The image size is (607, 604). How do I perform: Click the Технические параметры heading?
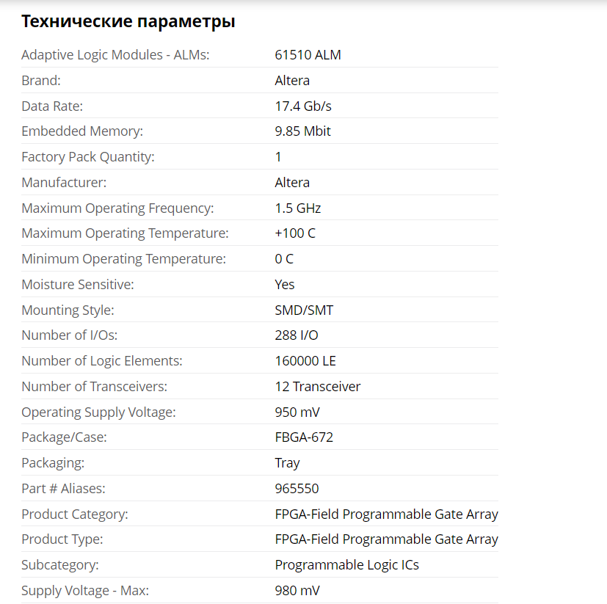pyautogui.click(x=128, y=21)
